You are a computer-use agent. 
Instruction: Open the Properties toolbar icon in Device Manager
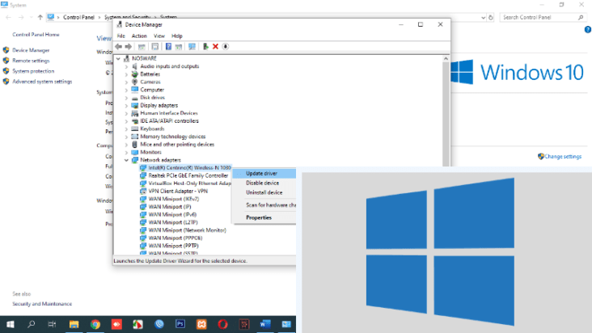(154, 46)
